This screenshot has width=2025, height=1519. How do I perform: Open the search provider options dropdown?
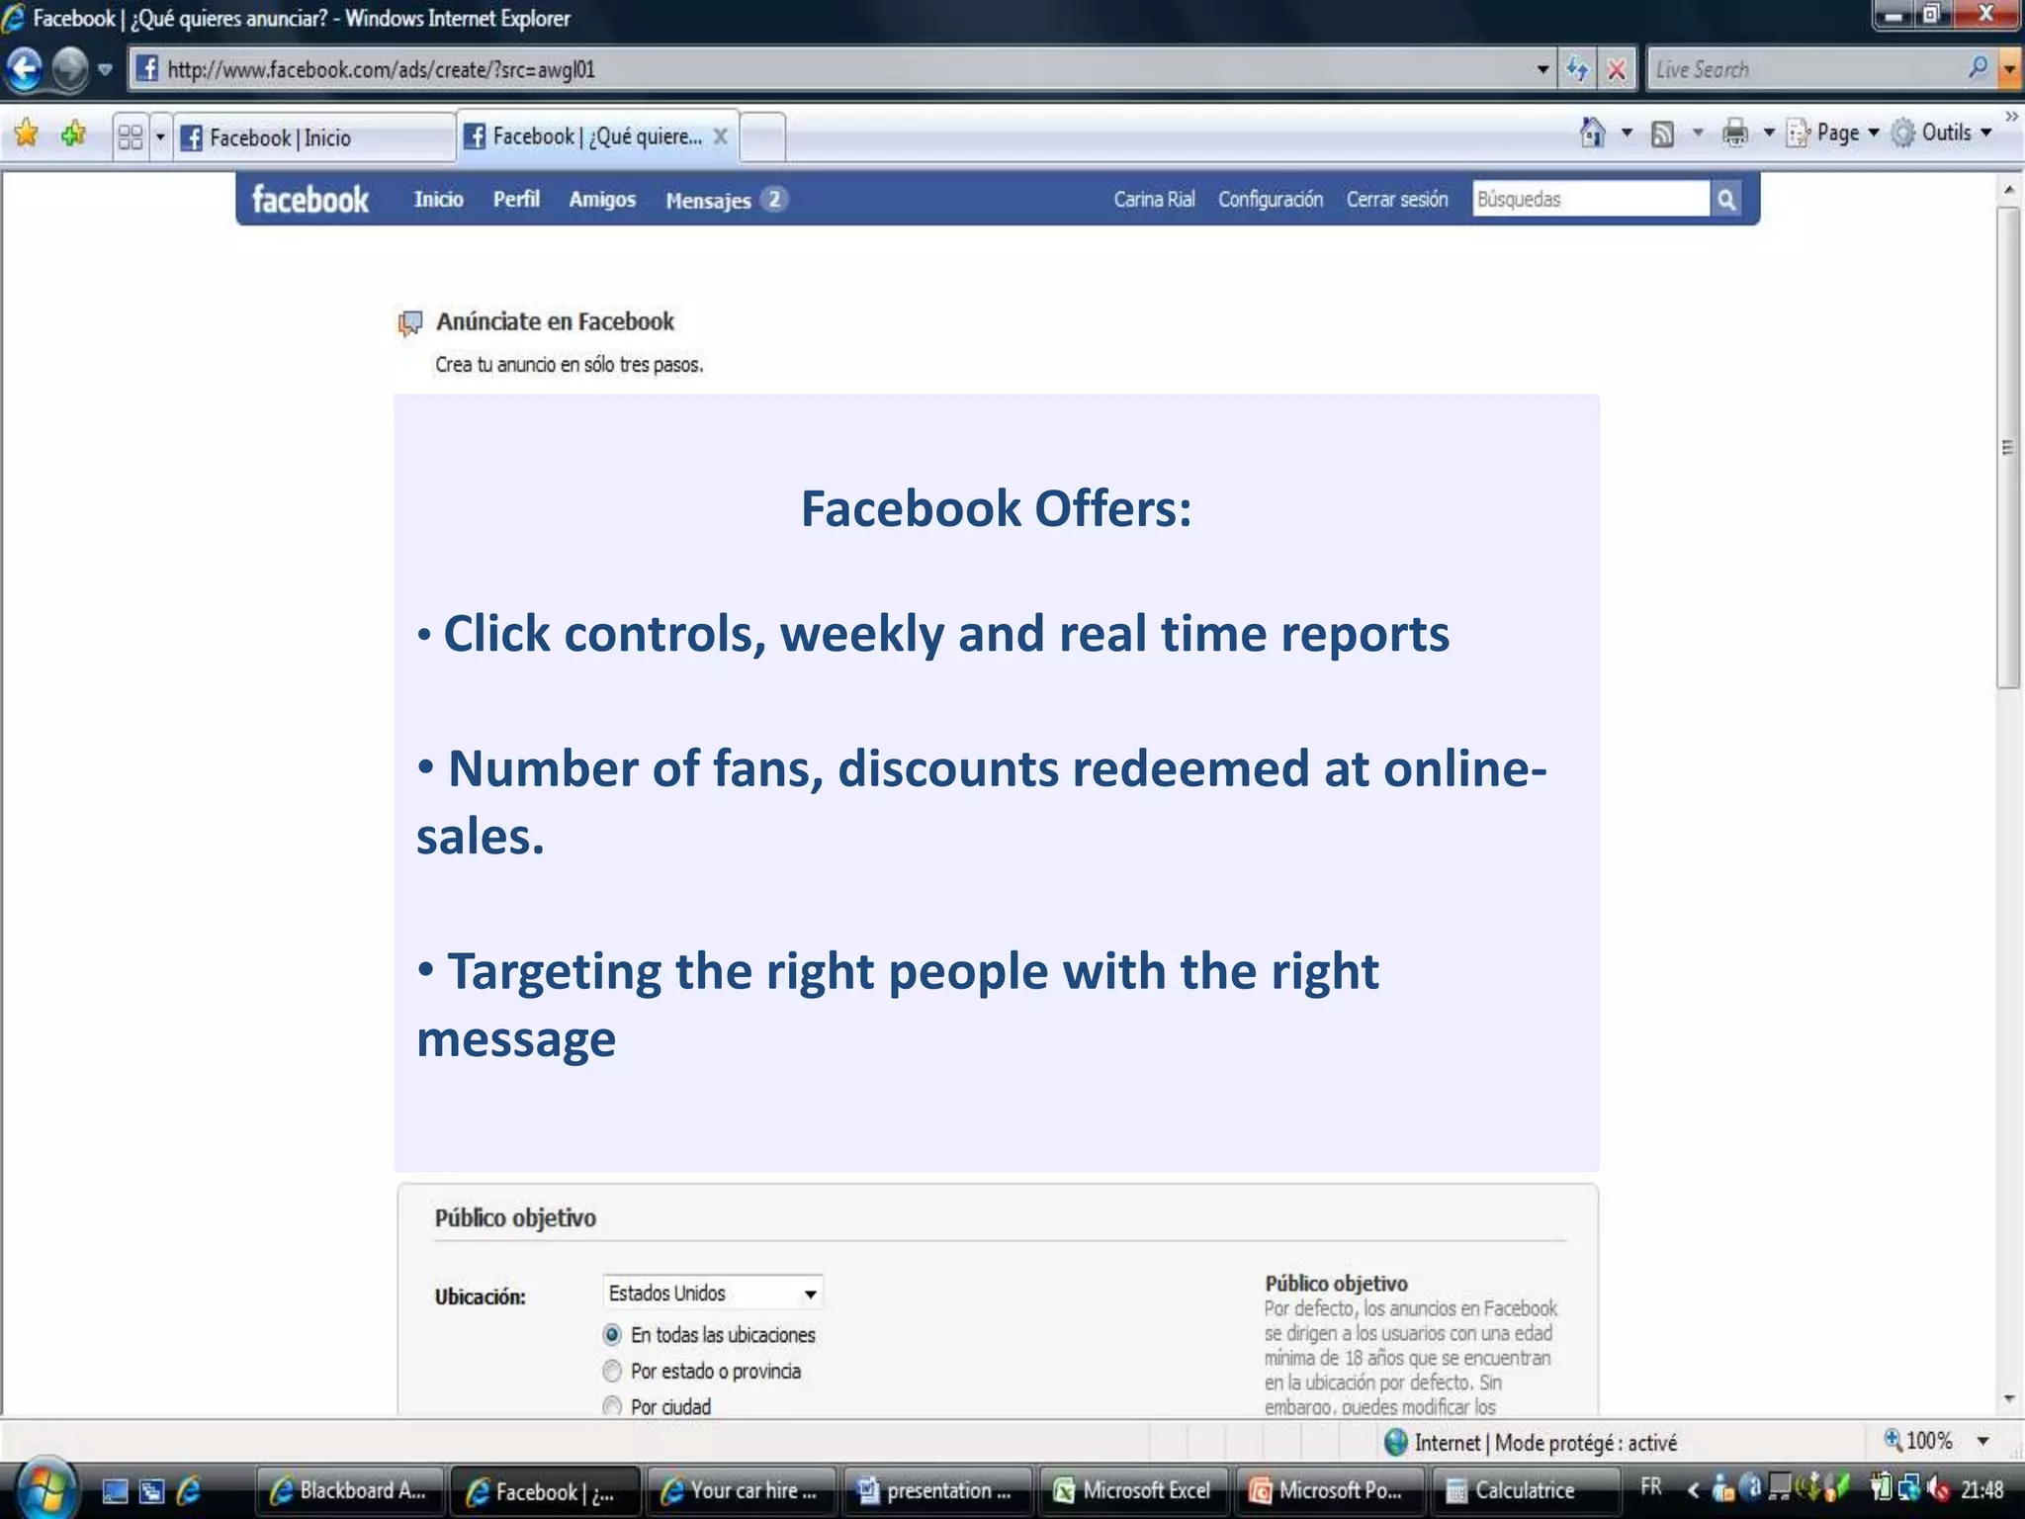(x=2009, y=69)
